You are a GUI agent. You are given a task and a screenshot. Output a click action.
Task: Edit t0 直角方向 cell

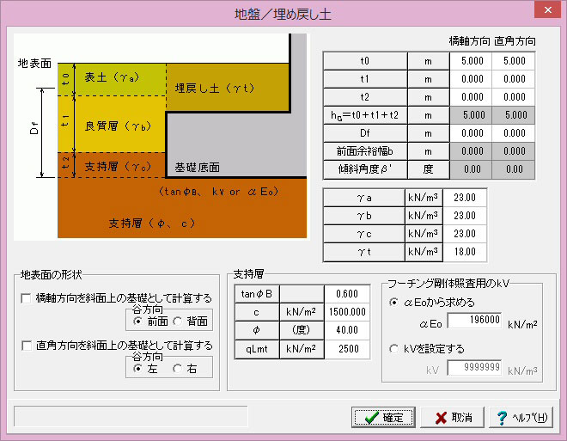point(513,61)
